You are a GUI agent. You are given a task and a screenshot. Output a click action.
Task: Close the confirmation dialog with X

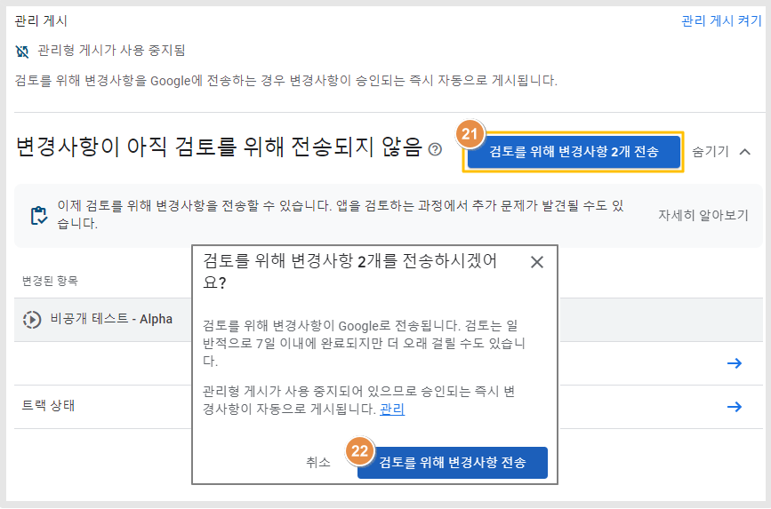click(537, 262)
